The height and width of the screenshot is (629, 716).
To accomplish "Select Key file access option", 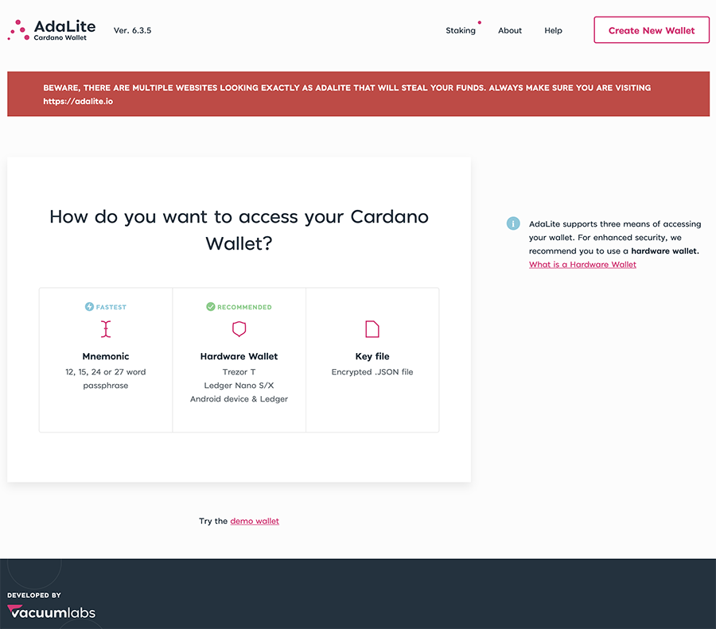I will point(372,359).
